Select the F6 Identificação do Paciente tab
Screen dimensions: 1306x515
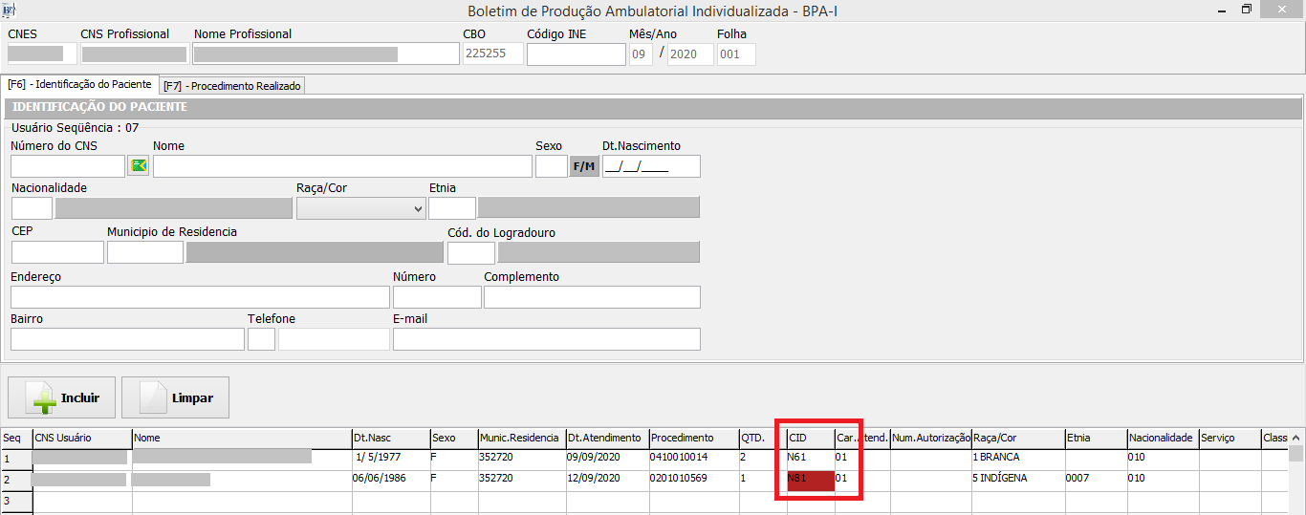(79, 85)
